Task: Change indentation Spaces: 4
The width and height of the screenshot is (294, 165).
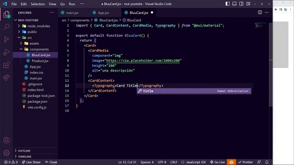Action: point(147,162)
